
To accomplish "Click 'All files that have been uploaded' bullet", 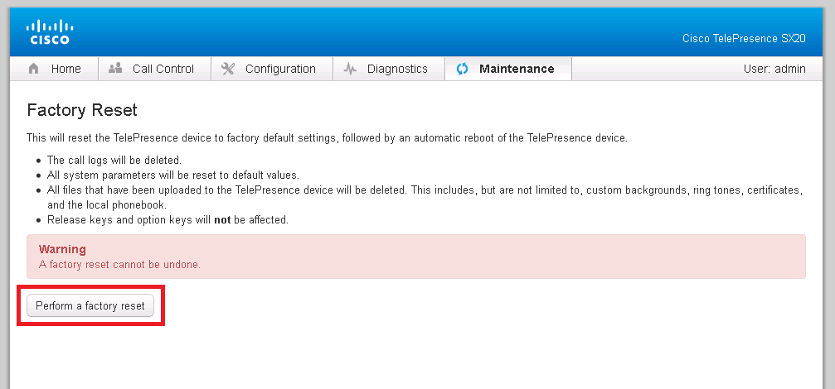I will pyautogui.click(x=425, y=197).
